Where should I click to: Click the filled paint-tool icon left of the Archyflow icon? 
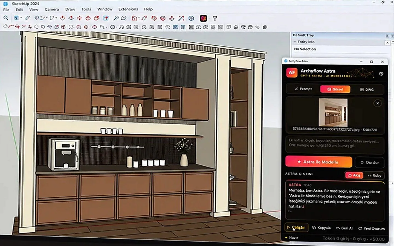pyautogui.click(x=191, y=18)
